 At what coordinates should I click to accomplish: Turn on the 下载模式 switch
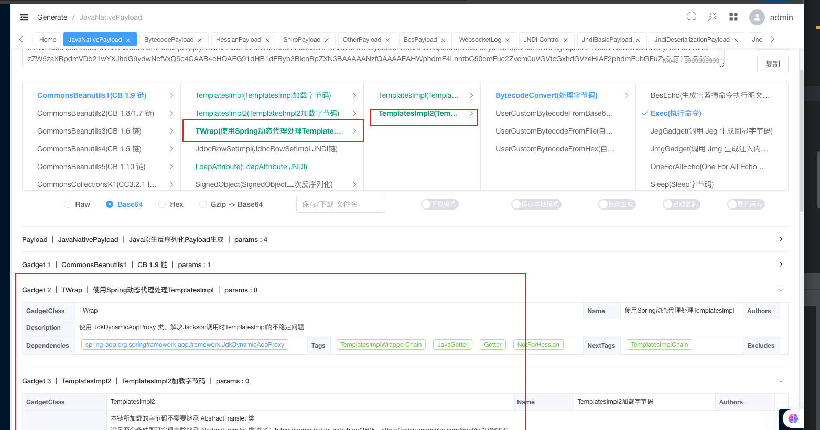(x=439, y=204)
